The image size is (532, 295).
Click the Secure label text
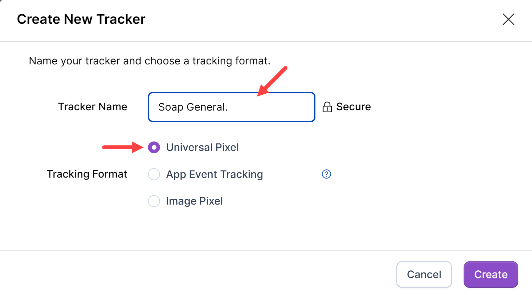coord(353,107)
